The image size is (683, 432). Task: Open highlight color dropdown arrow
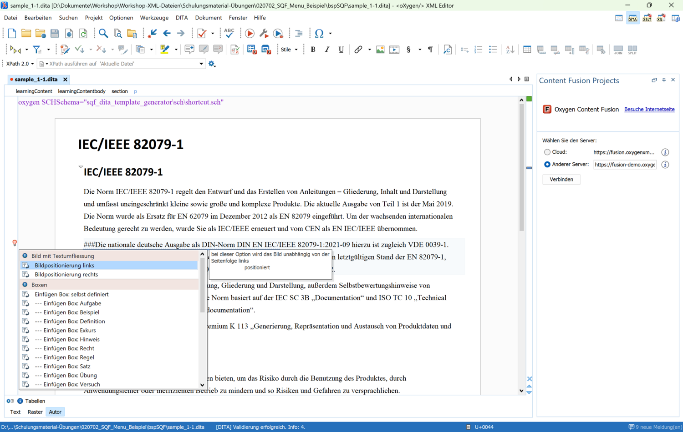tap(176, 50)
